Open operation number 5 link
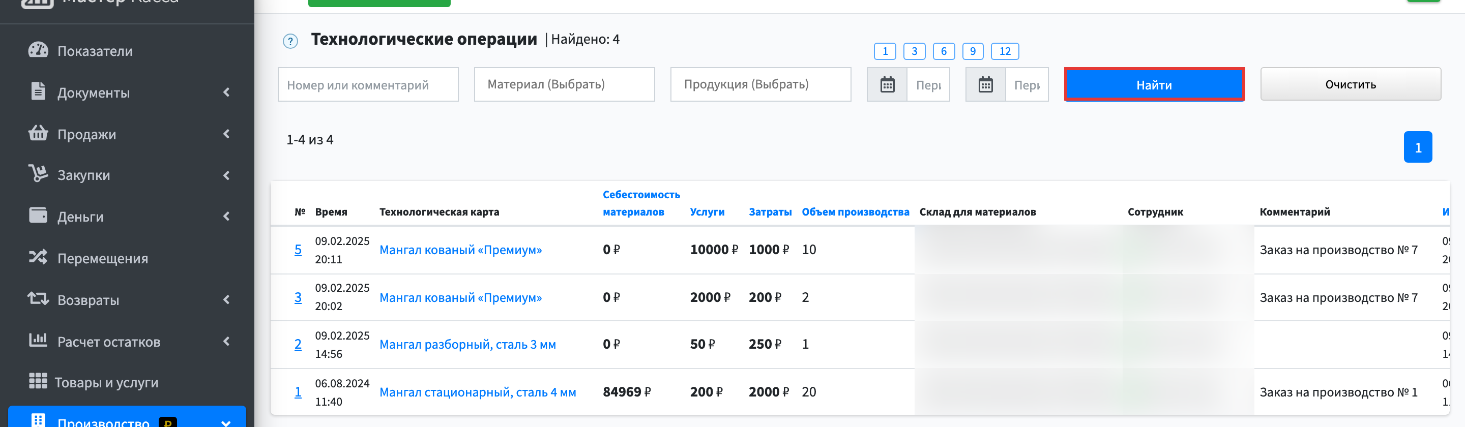The height and width of the screenshot is (427, 1465). 298,250
